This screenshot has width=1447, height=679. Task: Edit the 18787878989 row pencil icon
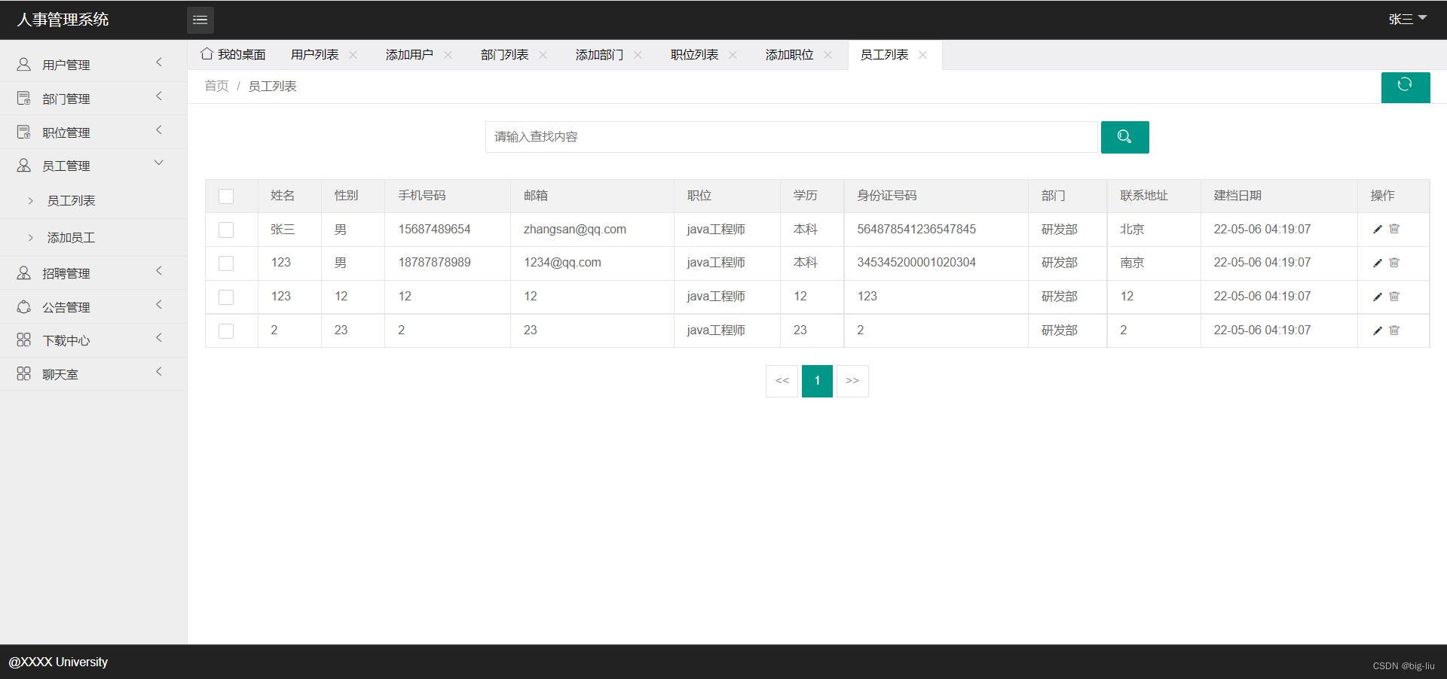point(1378,263)
